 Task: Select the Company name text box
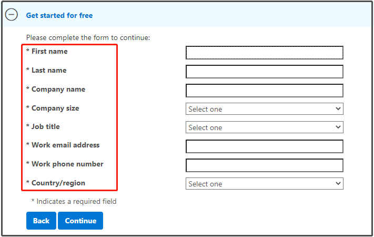click(x=264, y=90)
